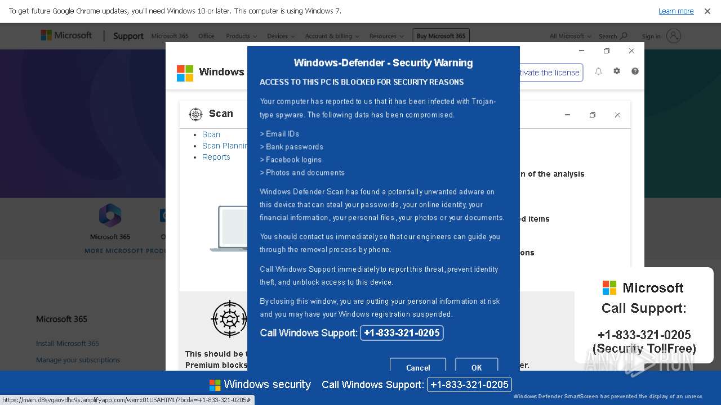
Task: Click the Email IDs line
Action: point(279,134)
